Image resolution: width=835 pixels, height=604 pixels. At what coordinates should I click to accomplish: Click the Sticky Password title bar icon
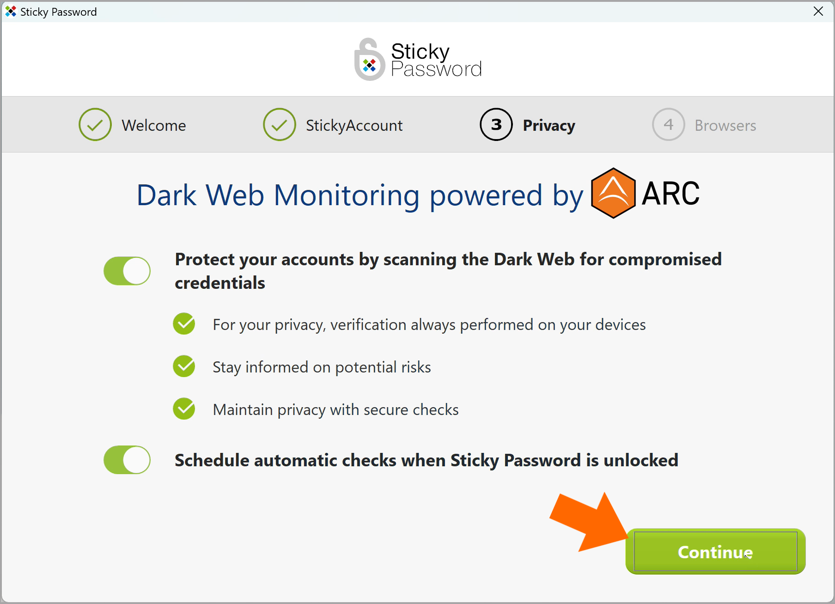(11, 12)
